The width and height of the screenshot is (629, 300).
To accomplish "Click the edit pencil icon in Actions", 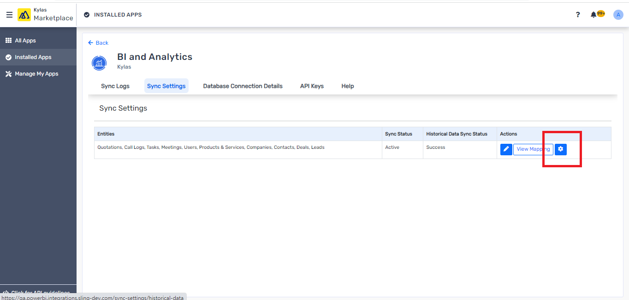I will tap(506, 149).
